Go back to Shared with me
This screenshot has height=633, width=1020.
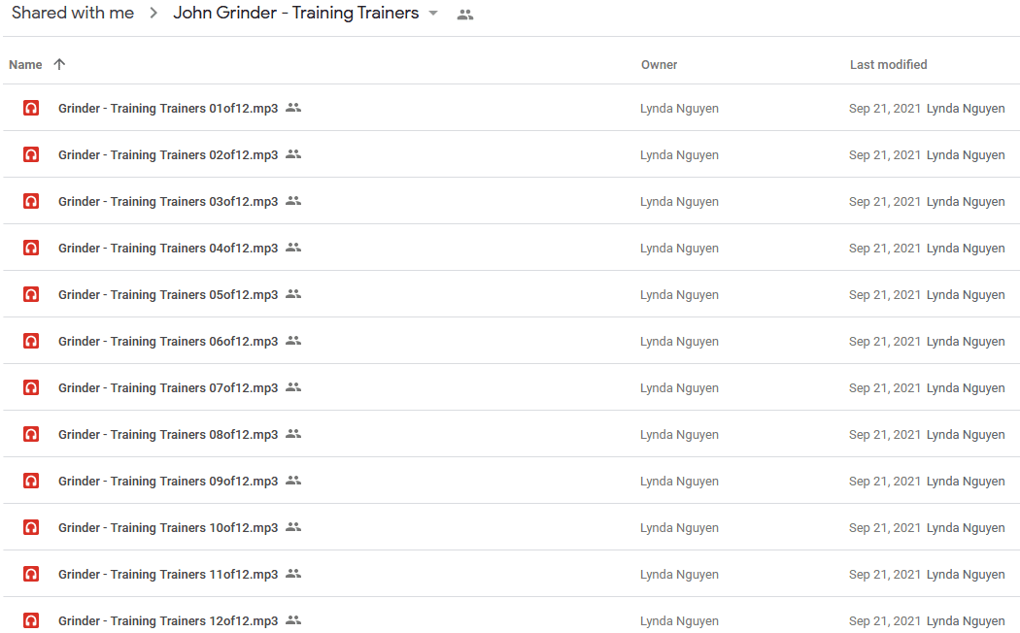73,13
